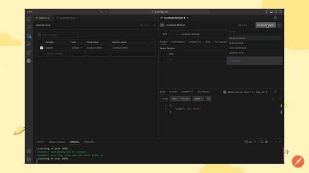The width and height of the screenshot is (309, 173).
Task: Open environment quick look beside No Environment
Action: [x=279, y=25]
